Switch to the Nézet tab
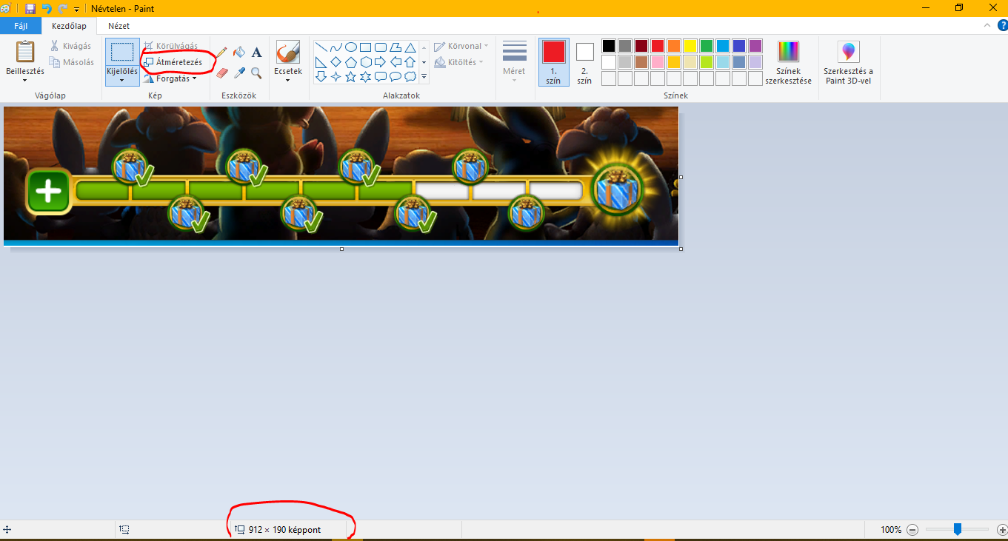Viewport: 1008px width, 541px height. point(119,26)
